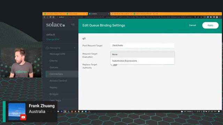Open the browser profile avatar
Image resolution: width=223 pixels, height=125 pixels.
[217, 17]
